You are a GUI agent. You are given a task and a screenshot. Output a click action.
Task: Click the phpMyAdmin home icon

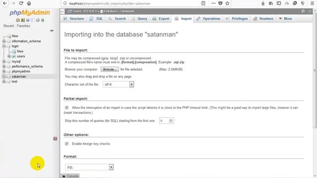click(x=18, y=20)
